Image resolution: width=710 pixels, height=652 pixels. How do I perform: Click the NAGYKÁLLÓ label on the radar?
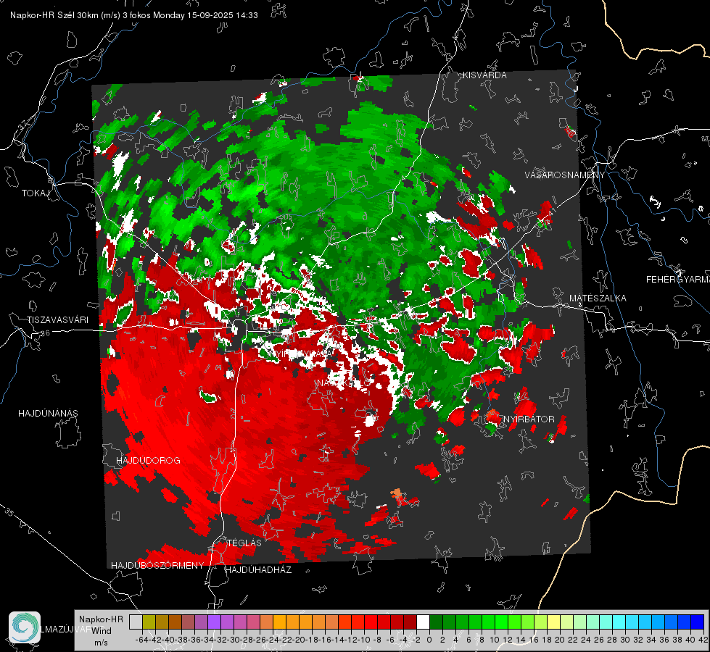[343, 383]
